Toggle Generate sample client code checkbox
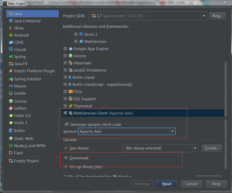Image resolution: width=232 pixels, height=193 pixels. [67, 124]
